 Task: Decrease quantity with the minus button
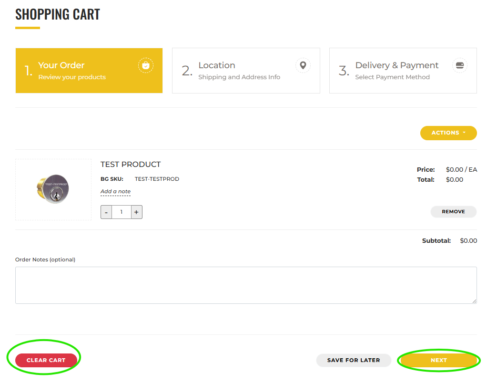(x=106, y=212)
